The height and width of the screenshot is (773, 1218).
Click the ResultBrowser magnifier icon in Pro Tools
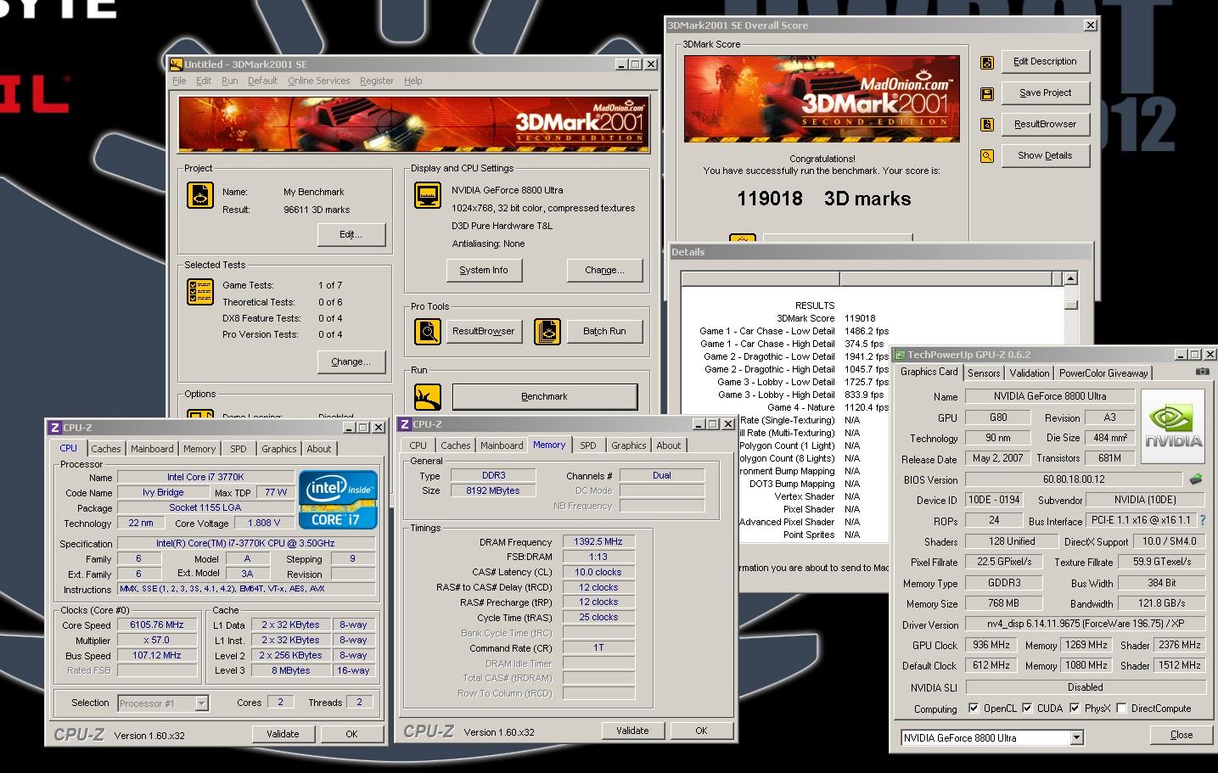(428, 332)
